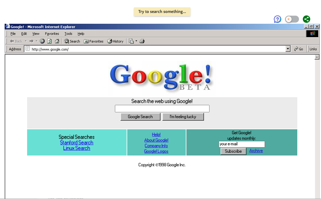The height and width of the screenshot is (199, 321).
Task: Open the About Google! link
Action: [156, 140]
